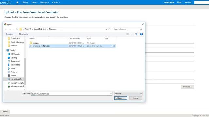
Task: Expand the View menu
Action: point(34,2)
